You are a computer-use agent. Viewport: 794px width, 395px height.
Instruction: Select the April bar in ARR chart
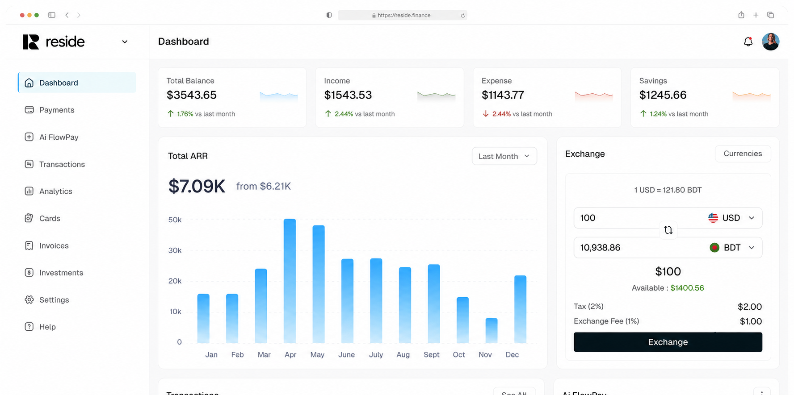[x=290, y=281]
